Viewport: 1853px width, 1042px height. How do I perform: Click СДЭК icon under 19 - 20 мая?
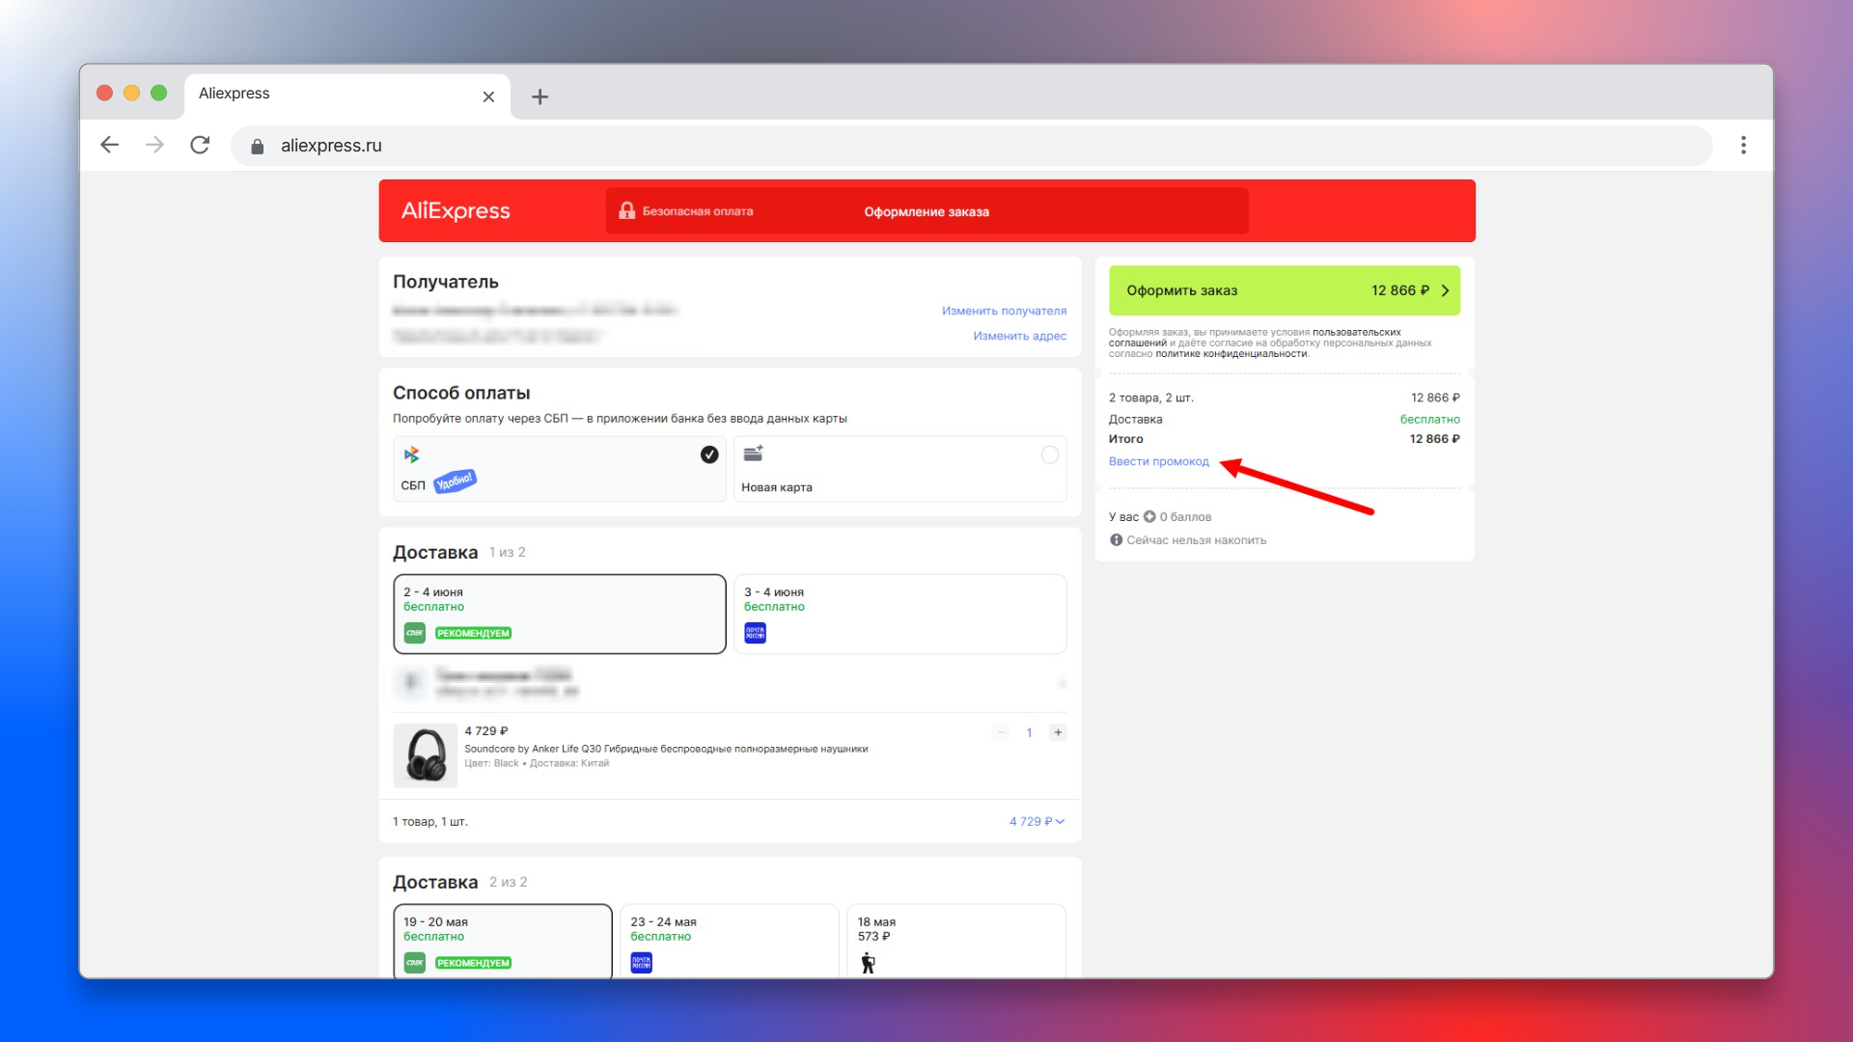coord(415,963)
